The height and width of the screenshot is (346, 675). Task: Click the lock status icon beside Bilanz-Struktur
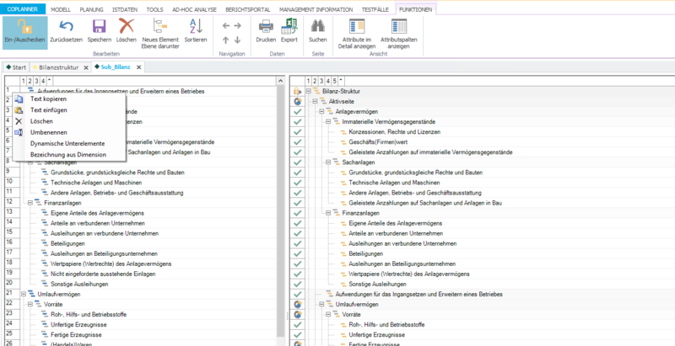[297, 92]
